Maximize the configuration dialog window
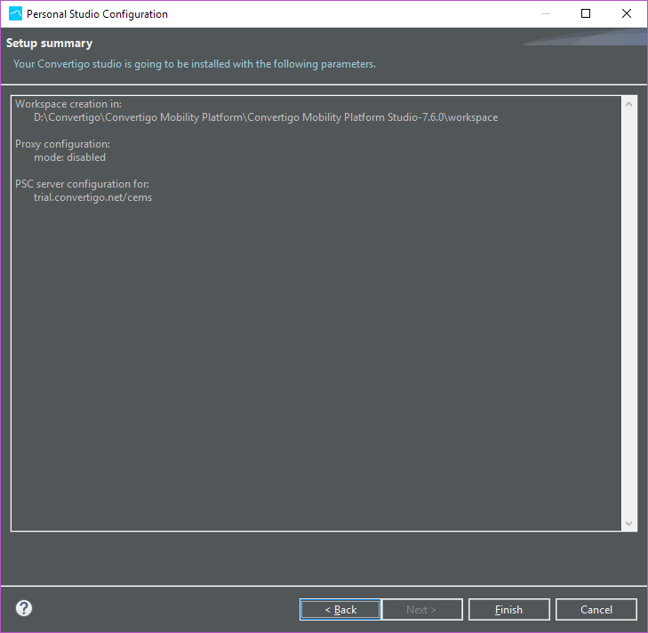648x633 pixels. point(586,14)
